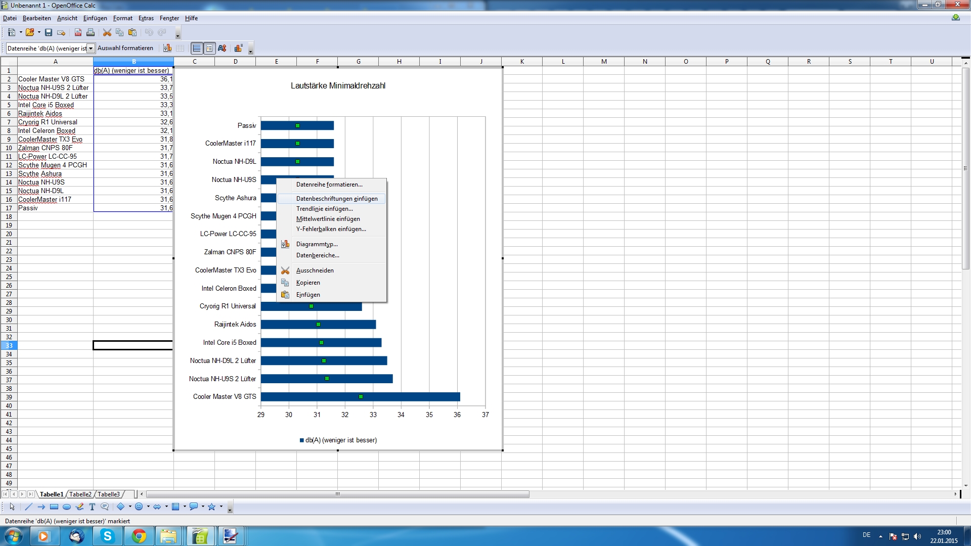Click the automatic layout chart icon
This screenshot has height=546, width=971.
tap(238, 48)
